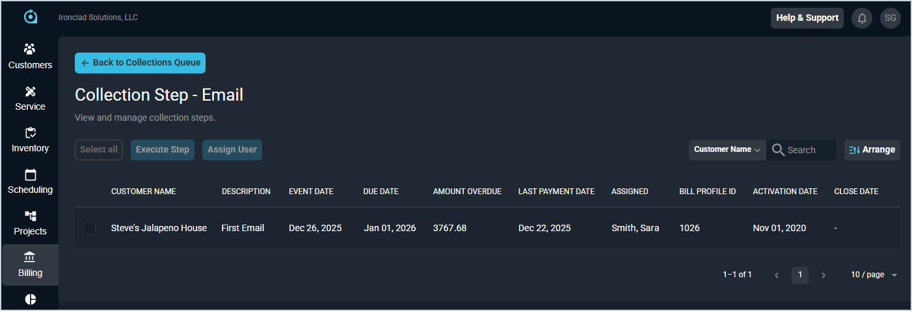The height and width of the screenshot is (311, 912).
Task: Open the Arrange columns options
Action: pyautogui.click(x=872, y=149)
